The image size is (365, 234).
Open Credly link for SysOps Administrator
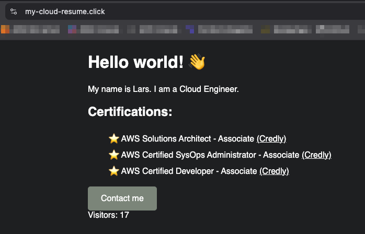click(x=316, y=155)
